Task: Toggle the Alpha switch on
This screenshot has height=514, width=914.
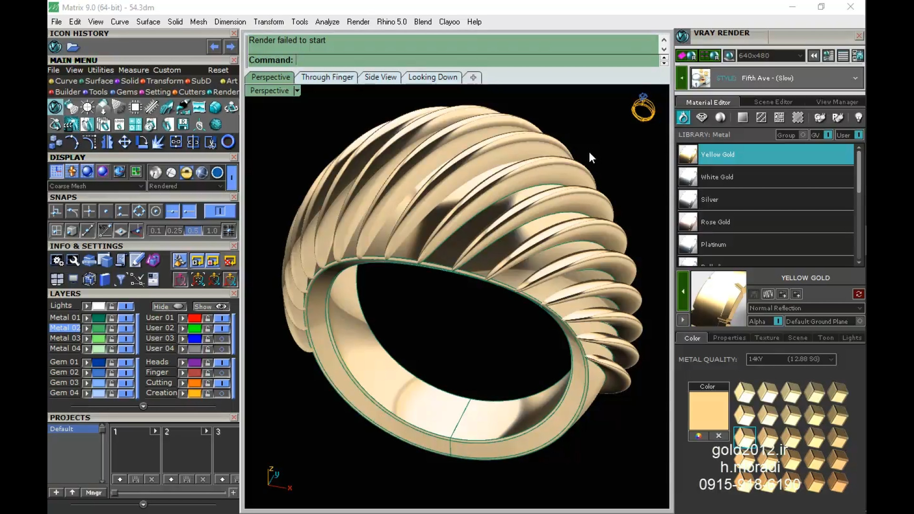Action: tap(778, 321)
